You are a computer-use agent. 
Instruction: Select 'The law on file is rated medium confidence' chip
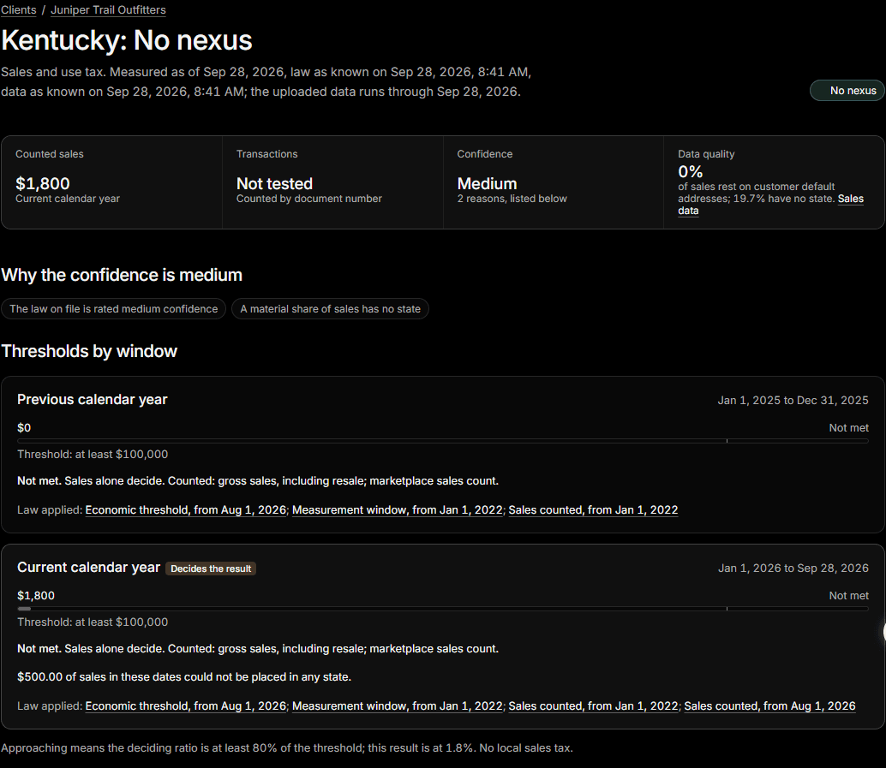point(114,309)
